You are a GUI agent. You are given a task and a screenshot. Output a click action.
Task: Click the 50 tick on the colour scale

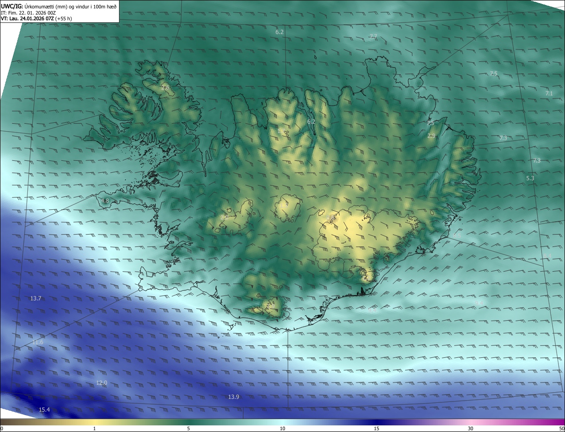tap(561, 428)
